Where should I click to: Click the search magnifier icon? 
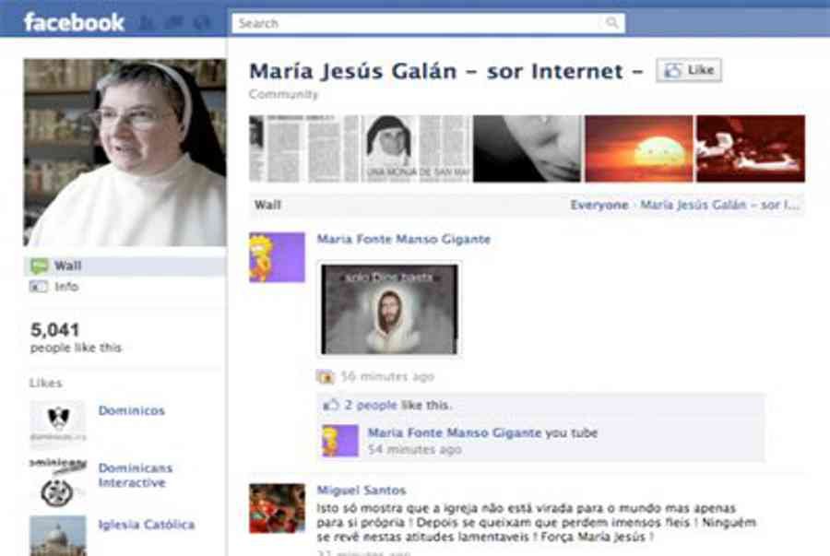612,23
